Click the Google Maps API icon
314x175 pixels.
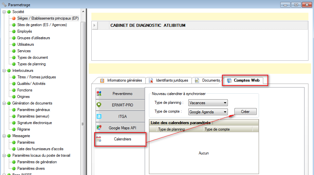tap(99, 128)
